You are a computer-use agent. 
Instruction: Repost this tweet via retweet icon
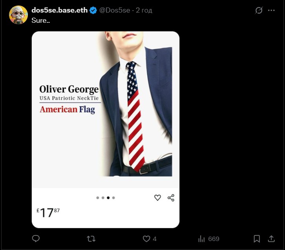point(91,239)
